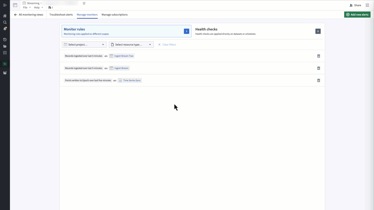Select the Health checks section card

(258, 31)
